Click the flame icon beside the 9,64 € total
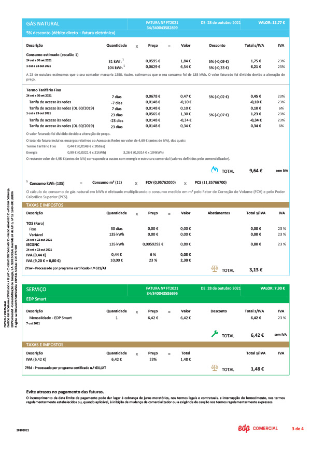This screenshot has height=453, width=311. [215, 170]
